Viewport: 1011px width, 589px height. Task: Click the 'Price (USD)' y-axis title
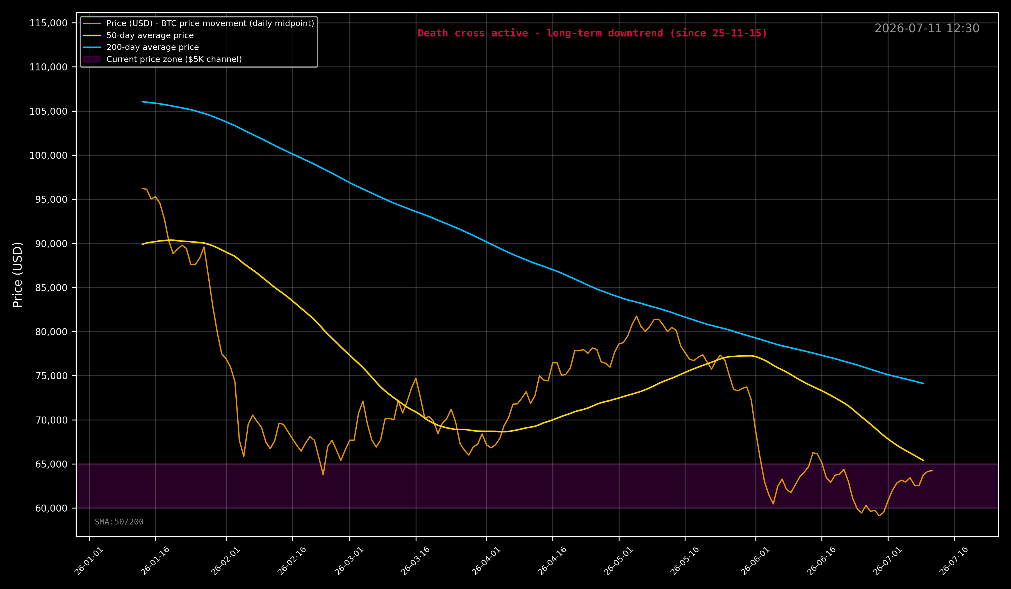(x=18, y=275)
